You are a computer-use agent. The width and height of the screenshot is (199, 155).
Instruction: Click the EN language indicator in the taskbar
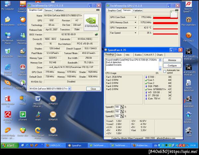click(156, 145)
